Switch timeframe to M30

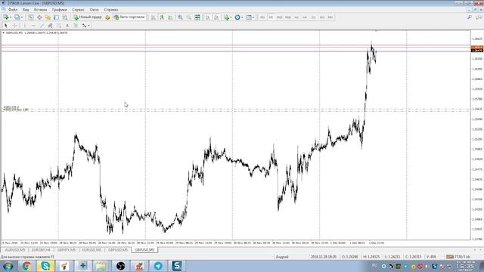click(x=288, y=17)
